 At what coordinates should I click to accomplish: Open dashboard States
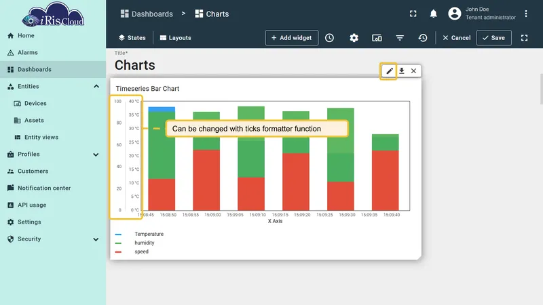coord(132,38)
